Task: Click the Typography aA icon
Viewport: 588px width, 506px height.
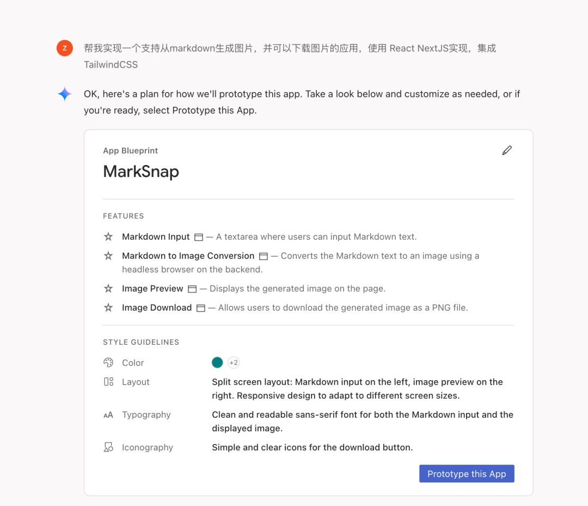Action: point(108,414)
